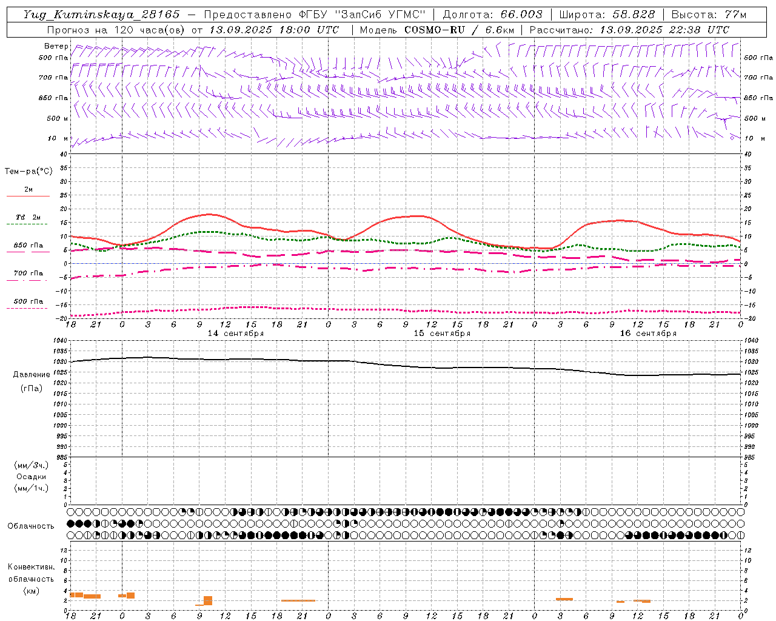Click the station title Yug_Kuminskaya_28165
Image resolution: width=776 pixels, height=621 pixels.
click(101, 15)
